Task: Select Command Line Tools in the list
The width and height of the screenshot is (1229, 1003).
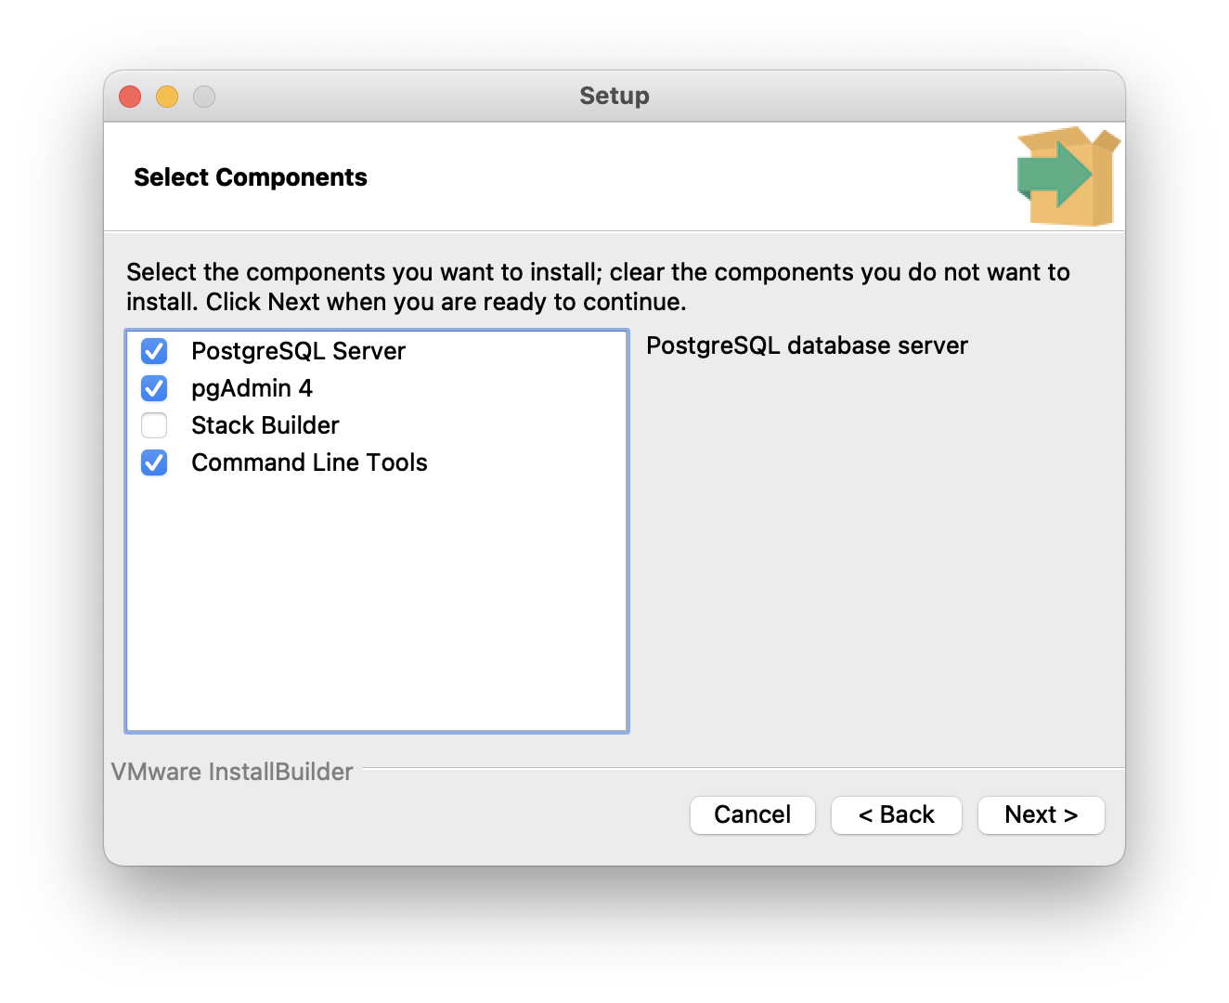Action: (x=309, y=462)
